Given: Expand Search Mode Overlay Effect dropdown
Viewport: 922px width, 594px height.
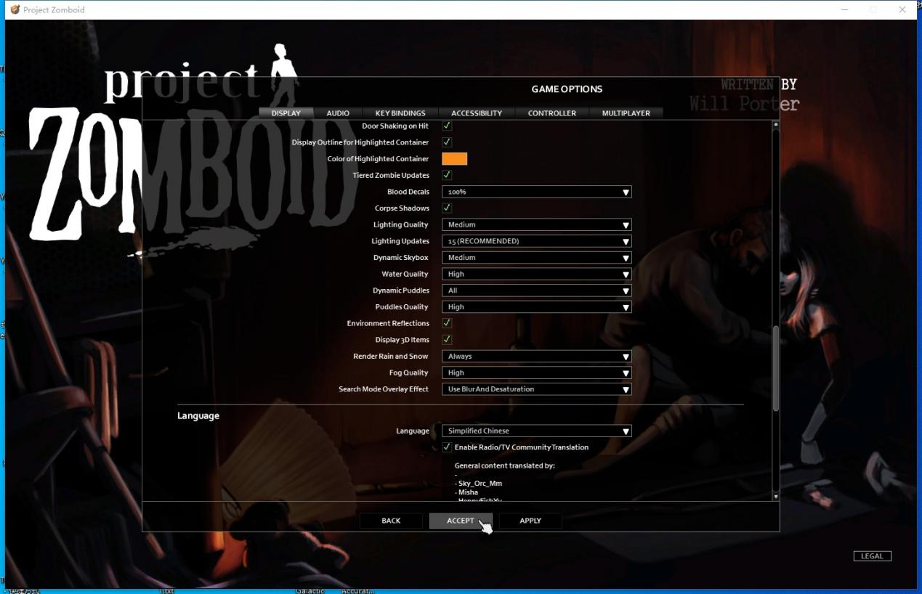Looking at the screenshot, I should 537,389.
